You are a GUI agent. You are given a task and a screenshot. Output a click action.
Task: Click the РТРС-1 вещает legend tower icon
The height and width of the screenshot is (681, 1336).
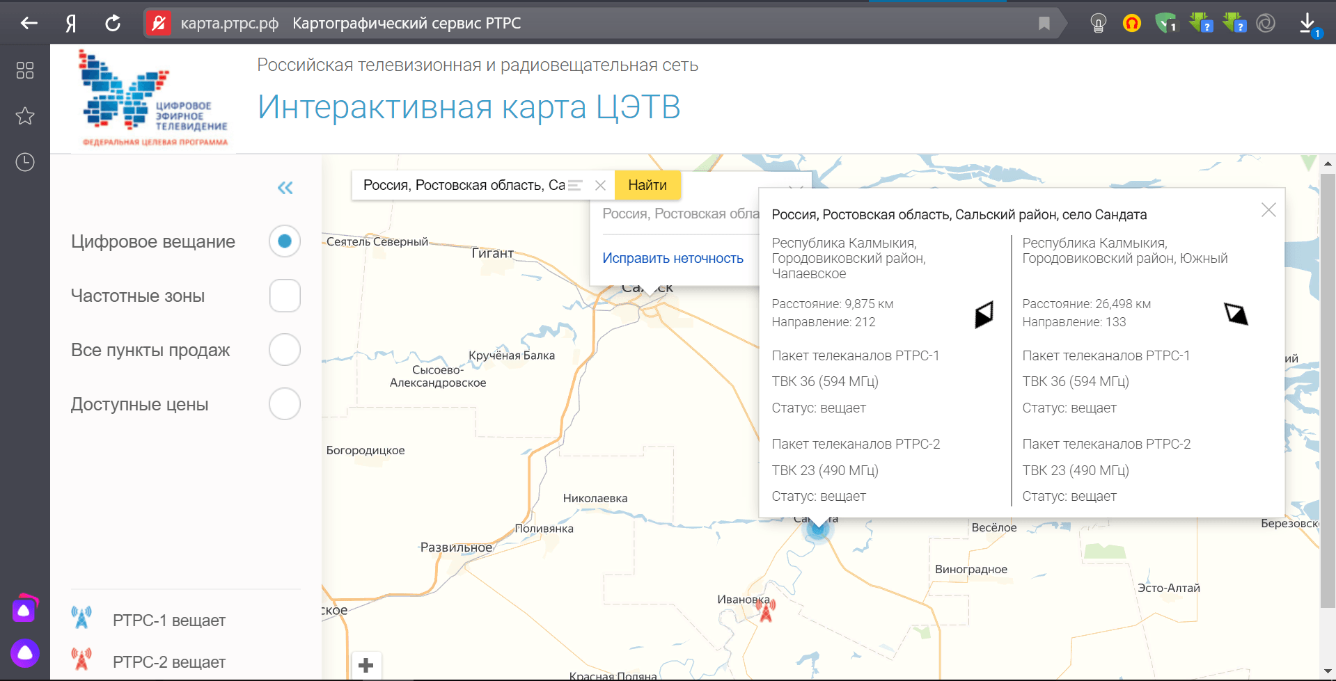coord(81,617)
